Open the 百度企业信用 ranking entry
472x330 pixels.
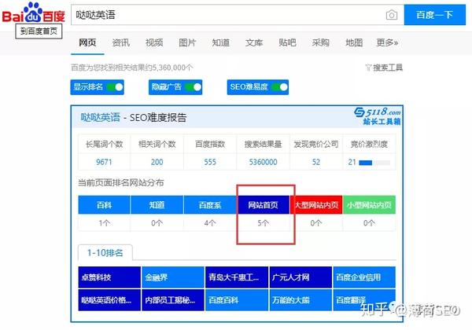(x=364, y=277)
